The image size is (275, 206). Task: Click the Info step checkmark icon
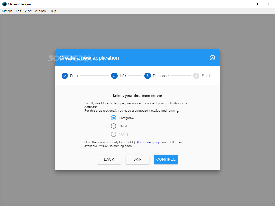114,76
